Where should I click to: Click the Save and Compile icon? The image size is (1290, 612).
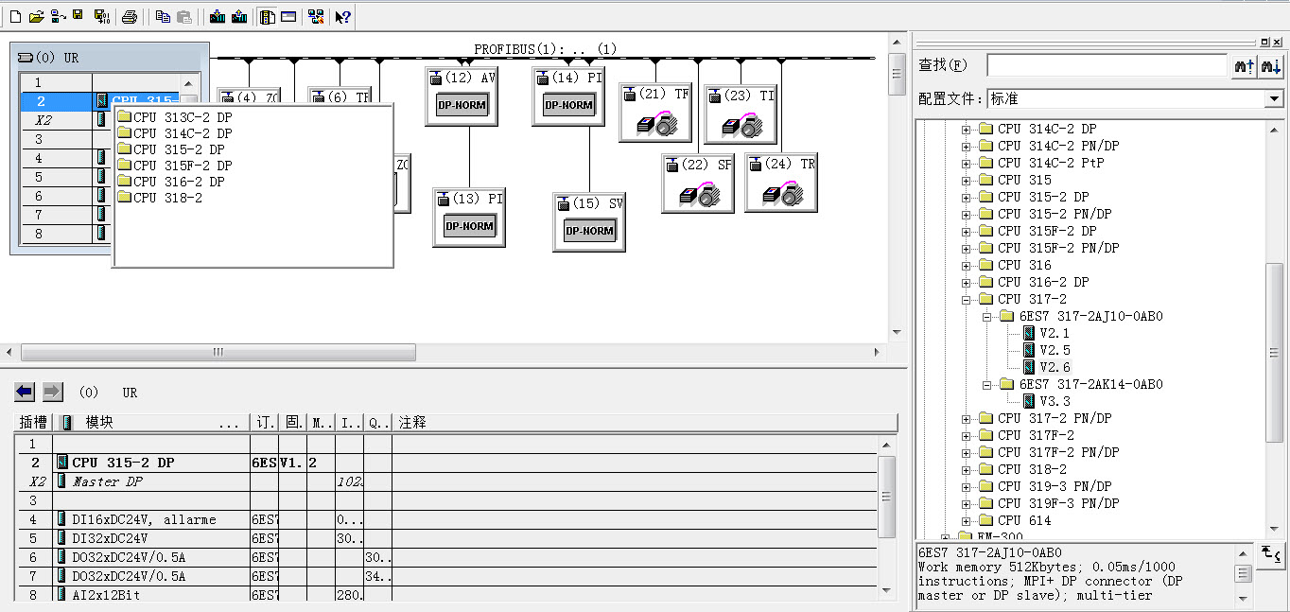pyautogui.click(x=100, y=16)
